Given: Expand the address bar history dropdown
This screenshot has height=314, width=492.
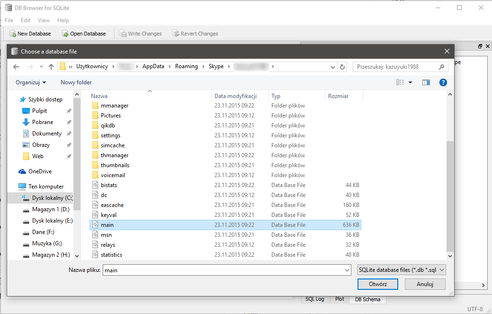Looking at the screenshot, I should pos(333,66).
